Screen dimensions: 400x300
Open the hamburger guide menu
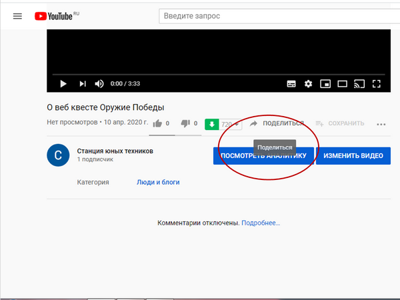(17, 16)
